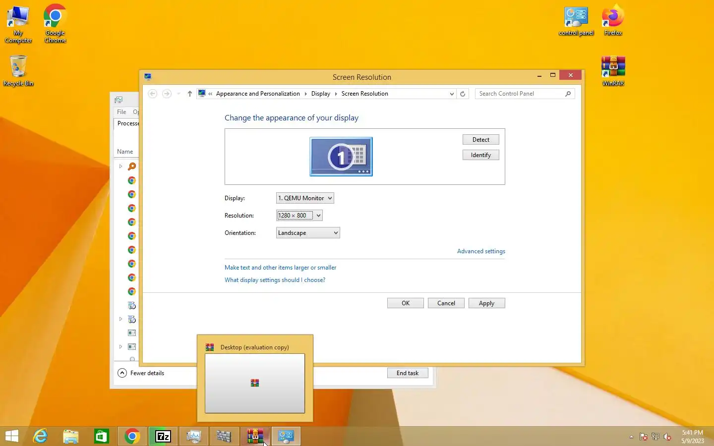Open recent locations dropdown arrow
The height and width of the screenshot is (446, 714).
click(178, 94)
